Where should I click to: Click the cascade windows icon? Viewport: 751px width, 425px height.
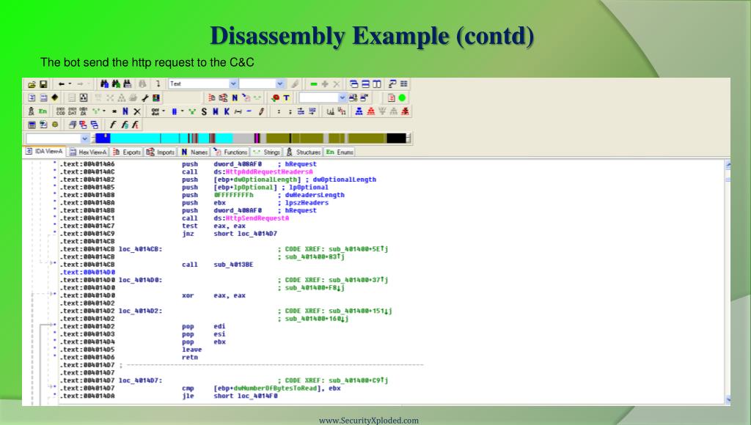tap(354, 84)
